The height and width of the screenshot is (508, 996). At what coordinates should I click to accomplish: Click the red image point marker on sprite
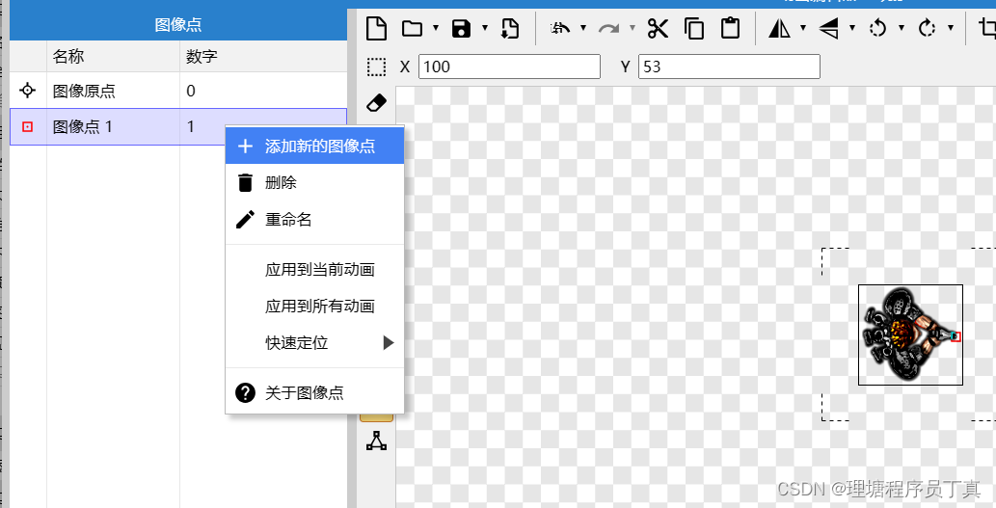pyautogui.click(x=956, y=336)
